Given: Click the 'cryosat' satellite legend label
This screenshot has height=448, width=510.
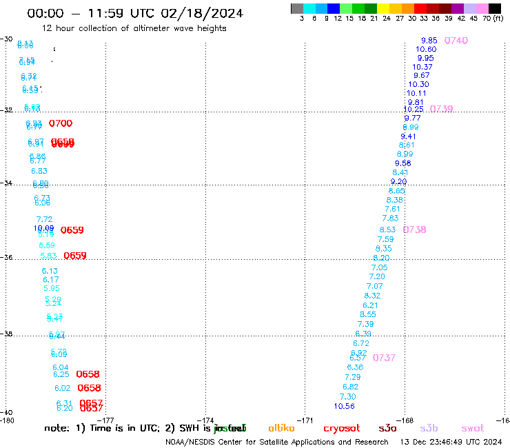Looking at the screenshot, I should (x=342, y=429).
